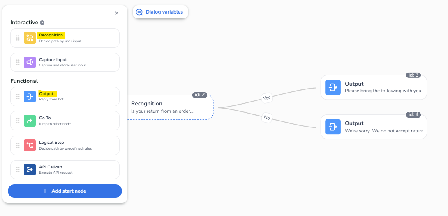
Task: Click the yellow Recognition node icon
Action: tap(30, 38)
